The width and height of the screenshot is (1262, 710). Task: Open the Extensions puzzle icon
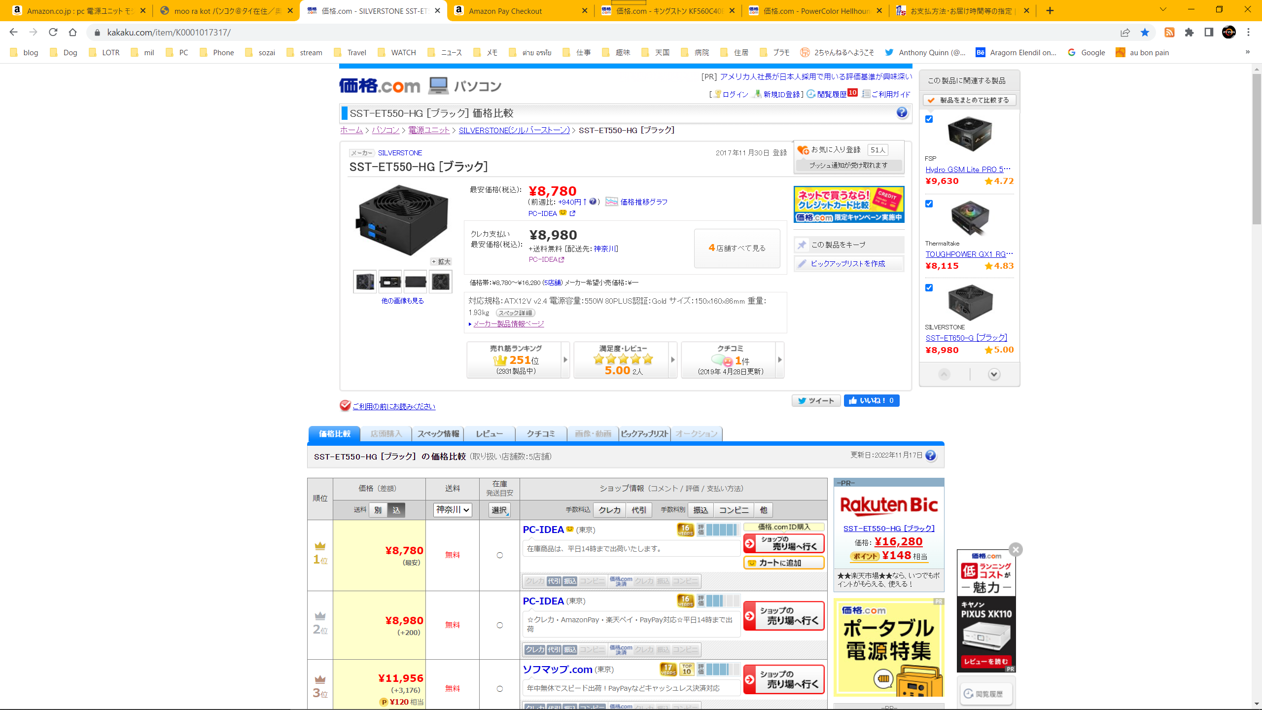pyautogui.click(x=1189, y=32)
